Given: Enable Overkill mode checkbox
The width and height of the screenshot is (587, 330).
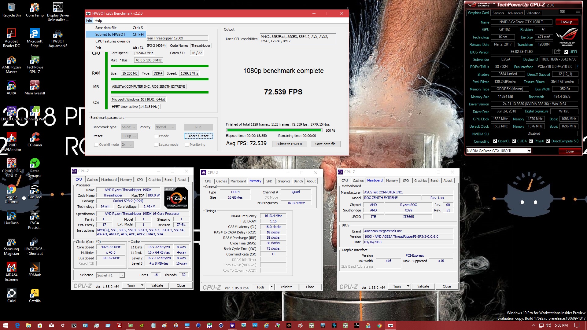Looking at the screenshot, I should [x=96, y=145].
